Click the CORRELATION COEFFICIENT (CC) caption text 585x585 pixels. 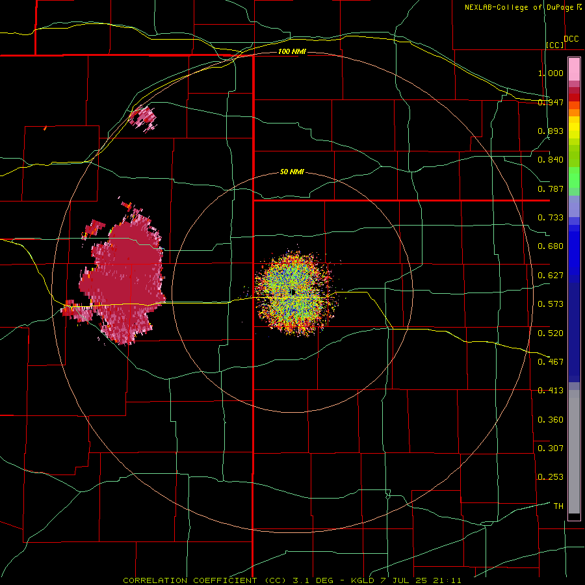(x=205, y=580)
